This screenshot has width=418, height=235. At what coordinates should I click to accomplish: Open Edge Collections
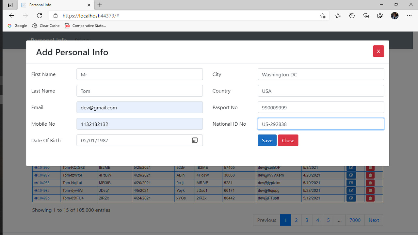(366, 15)
